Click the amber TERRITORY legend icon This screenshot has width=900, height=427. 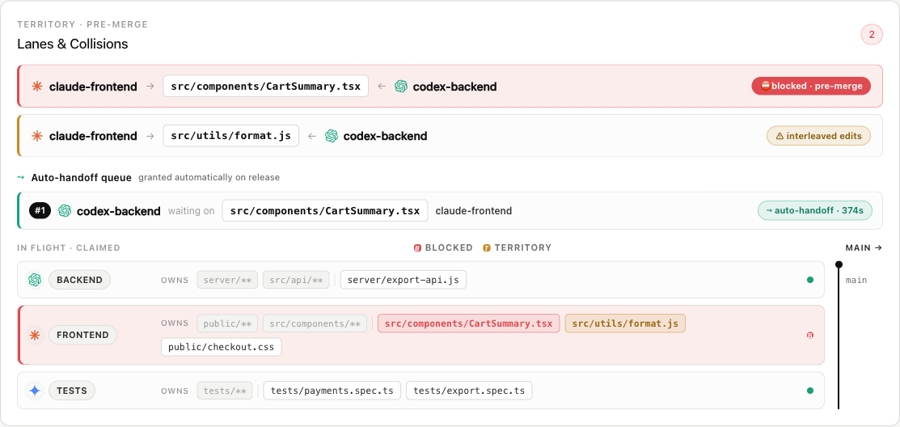(487, 248)
